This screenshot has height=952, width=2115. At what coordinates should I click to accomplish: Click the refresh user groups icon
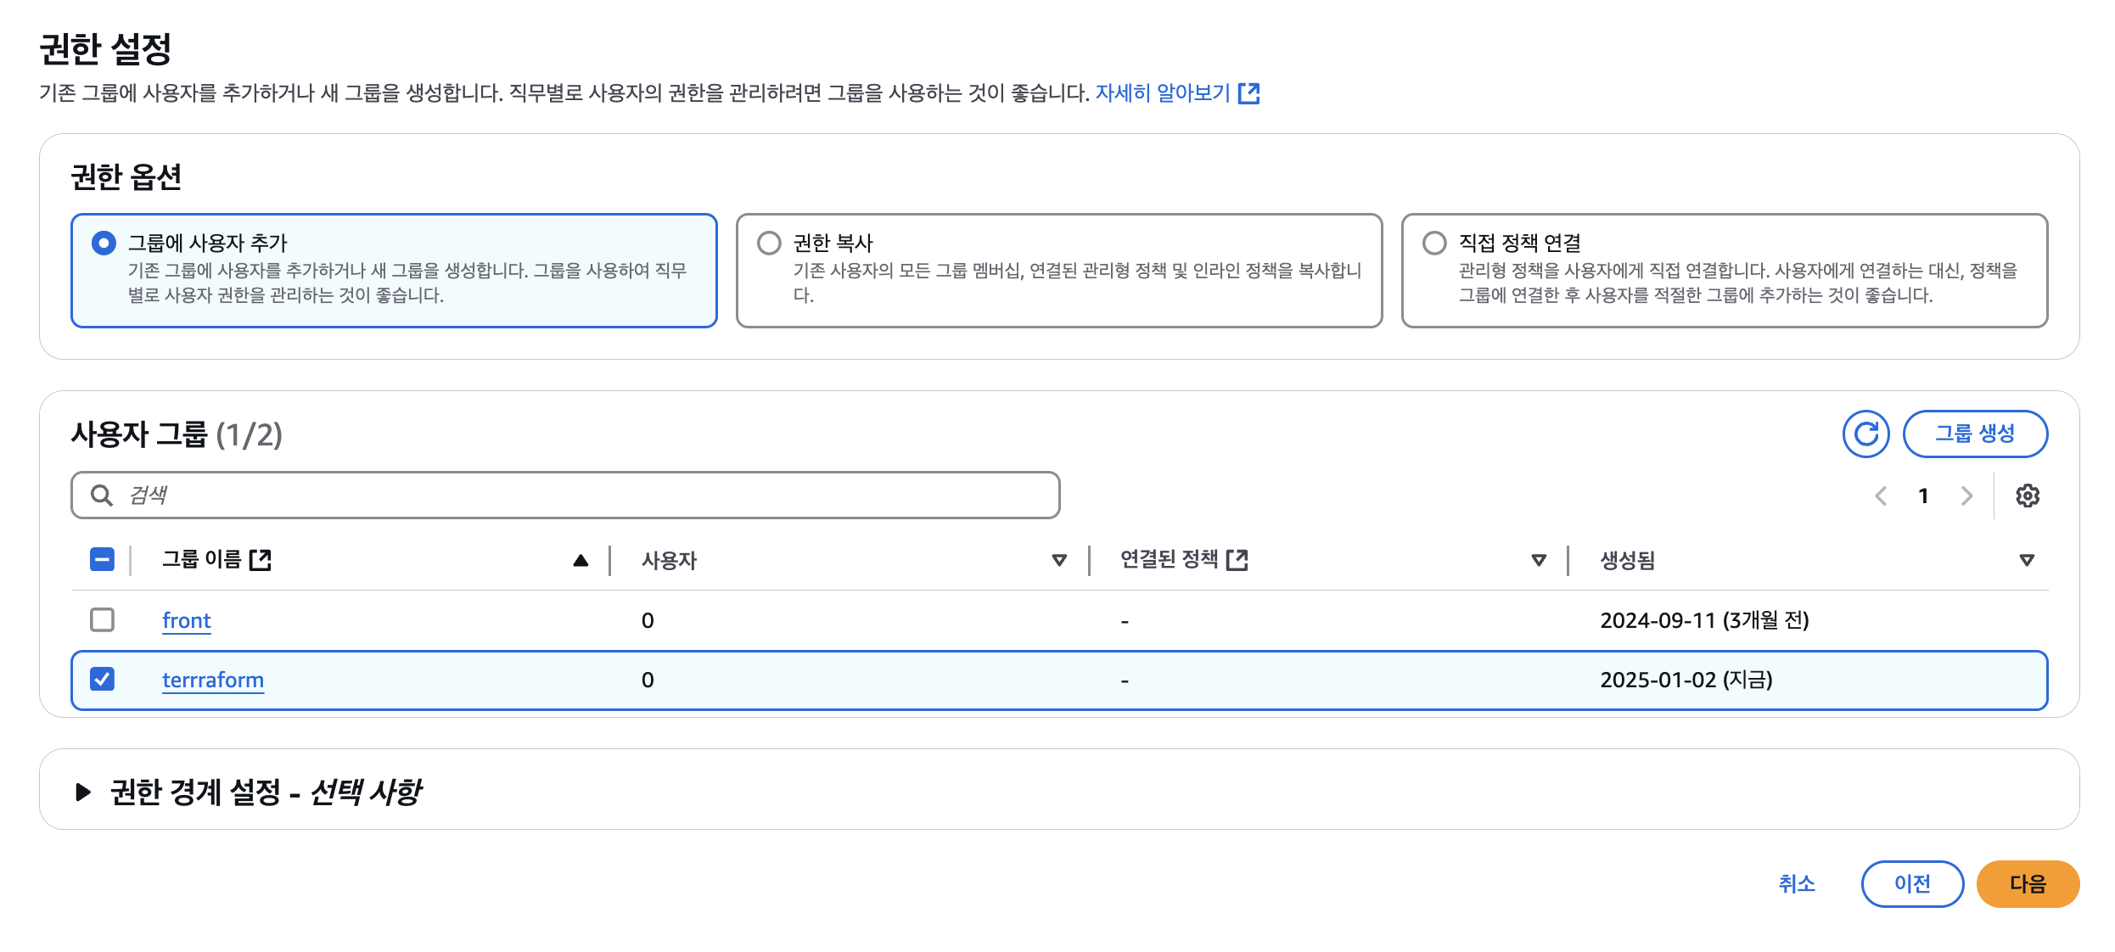[x=1865, y=434]
